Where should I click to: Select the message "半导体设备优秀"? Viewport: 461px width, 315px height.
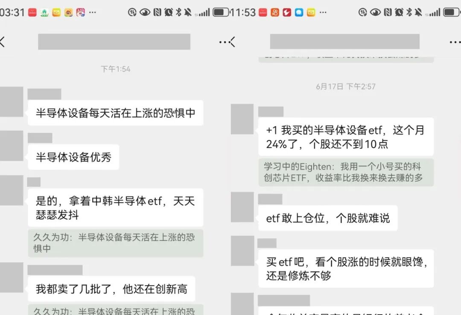pyautogui.click(x=73, y=157)
